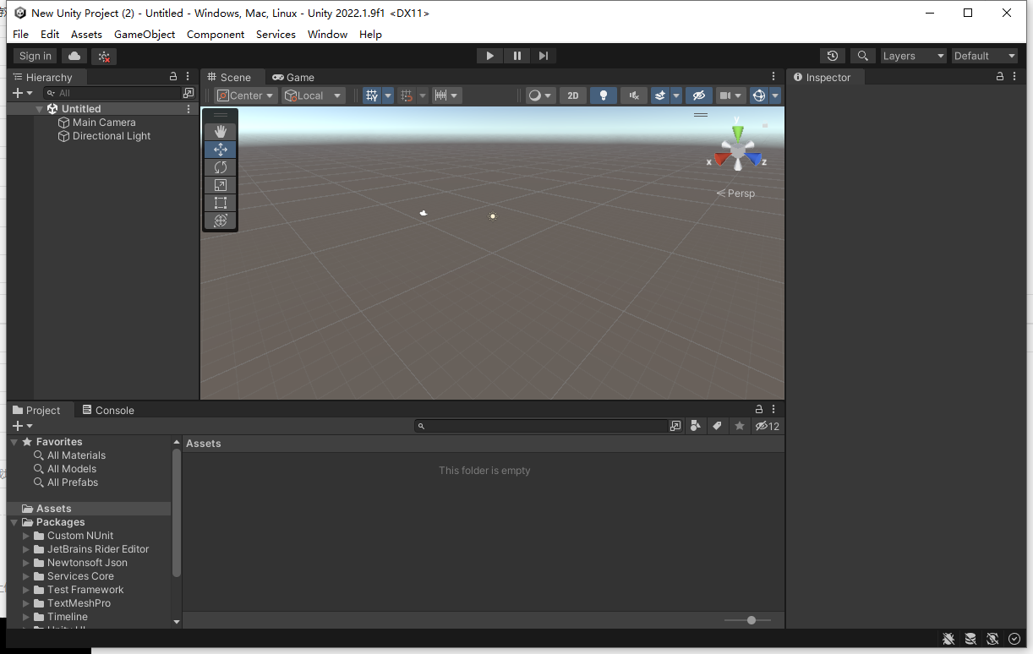
Task: Toggle 2D view mode
Action: (572, 95)
